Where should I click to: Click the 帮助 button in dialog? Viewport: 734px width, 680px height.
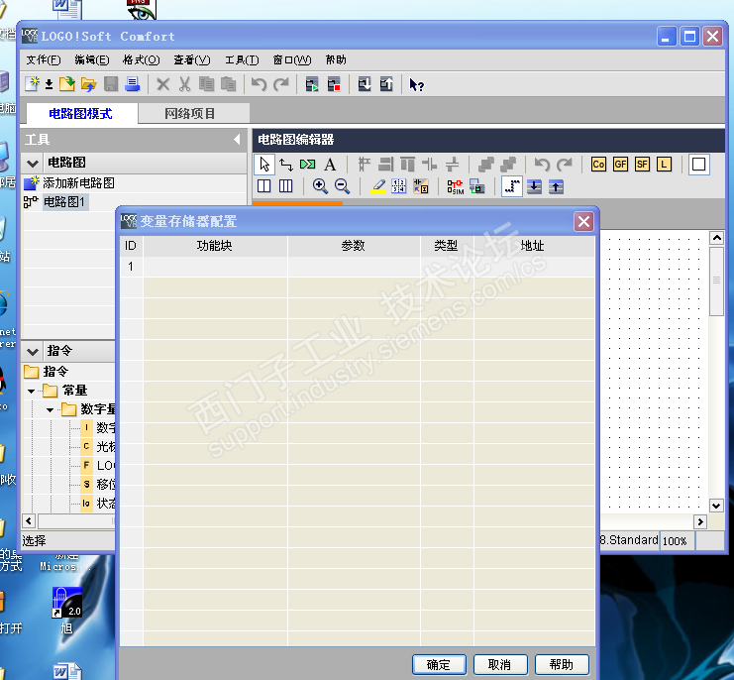pos(562,664)
